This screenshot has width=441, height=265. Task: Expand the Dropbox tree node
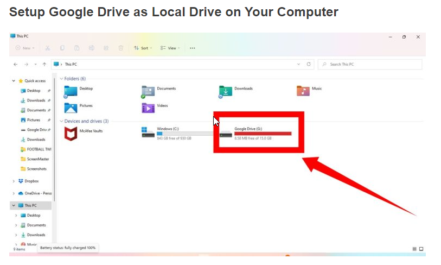pos(14,181)
